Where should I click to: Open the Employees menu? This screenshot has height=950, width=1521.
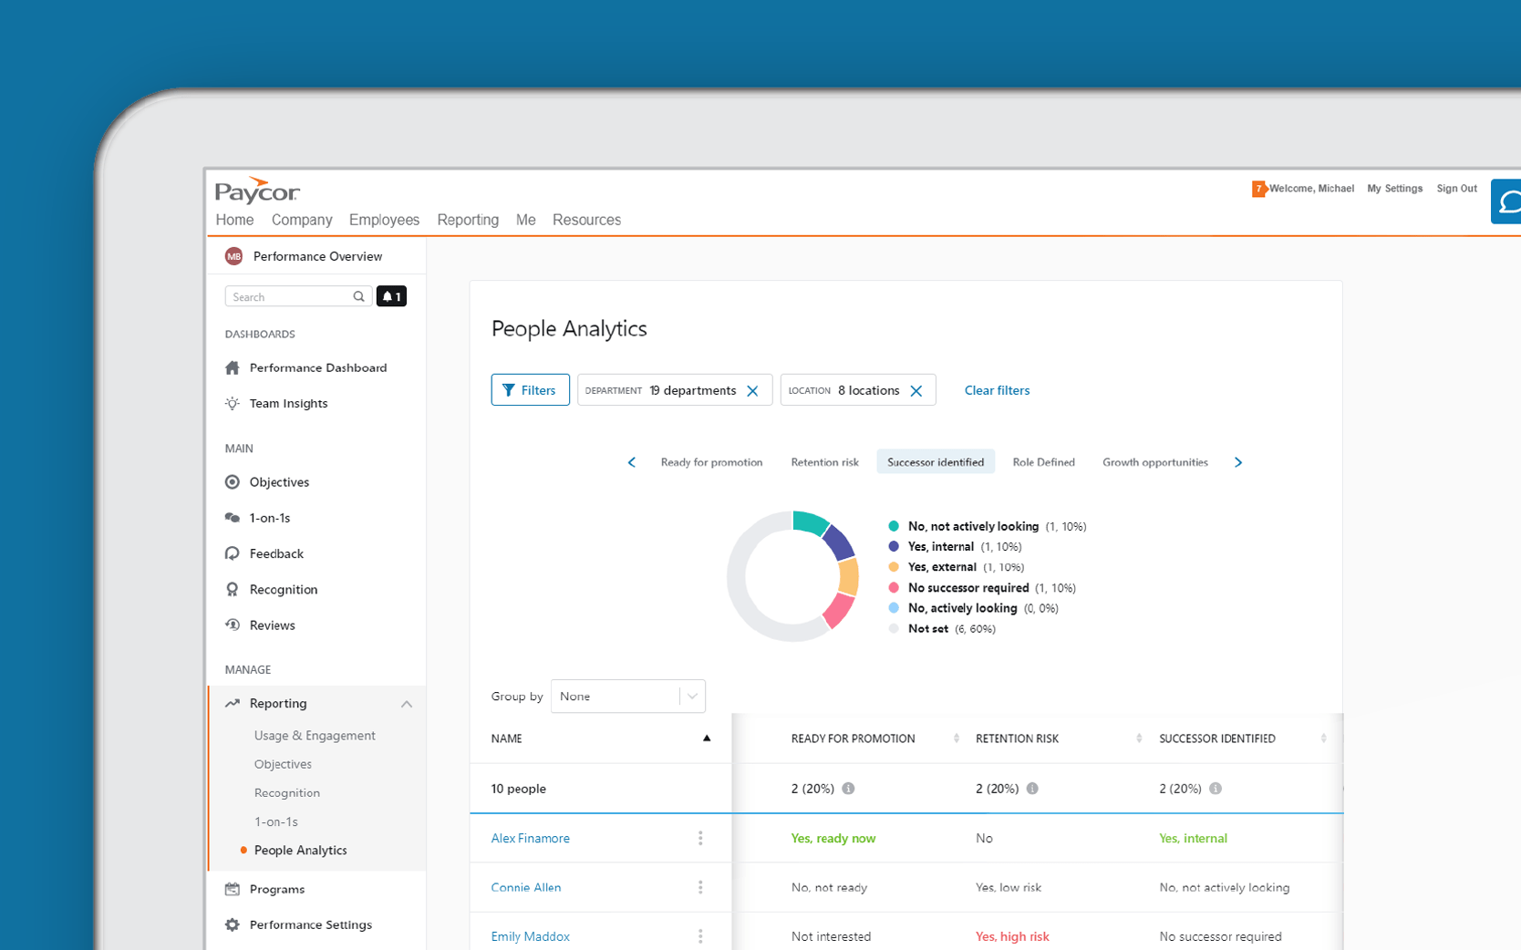pos(384,220)
